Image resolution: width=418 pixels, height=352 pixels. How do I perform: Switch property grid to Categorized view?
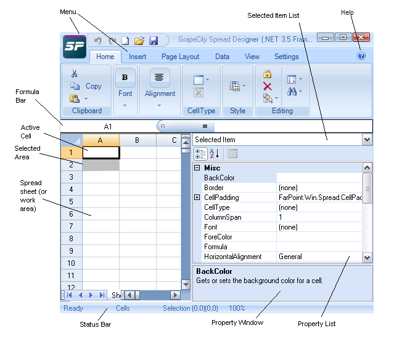[200, 154]
